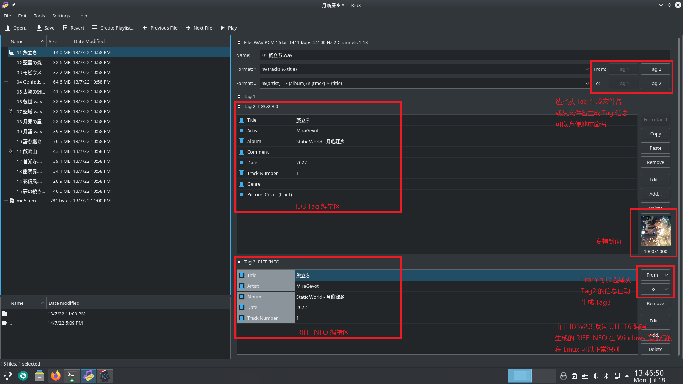The width and height of the screenshot is (683, 384).
Task: Click the Revert button to undo changes
Action: 74,28
